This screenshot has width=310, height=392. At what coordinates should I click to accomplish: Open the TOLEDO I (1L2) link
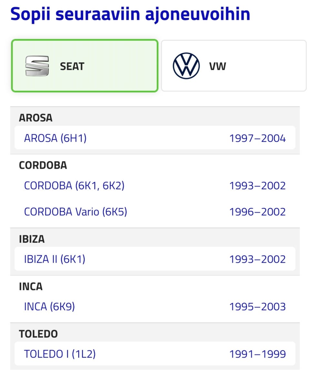[x=60, y=354]
